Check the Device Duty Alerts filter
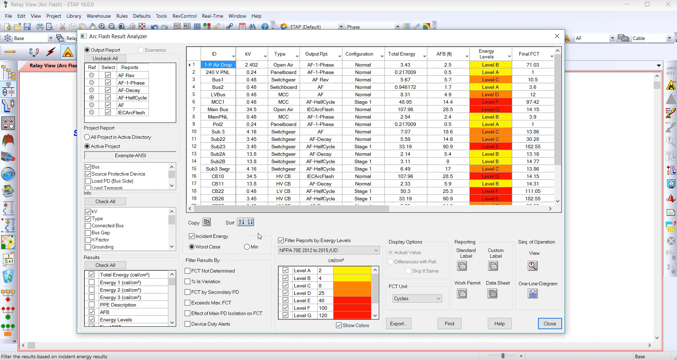 pos(188,324)
